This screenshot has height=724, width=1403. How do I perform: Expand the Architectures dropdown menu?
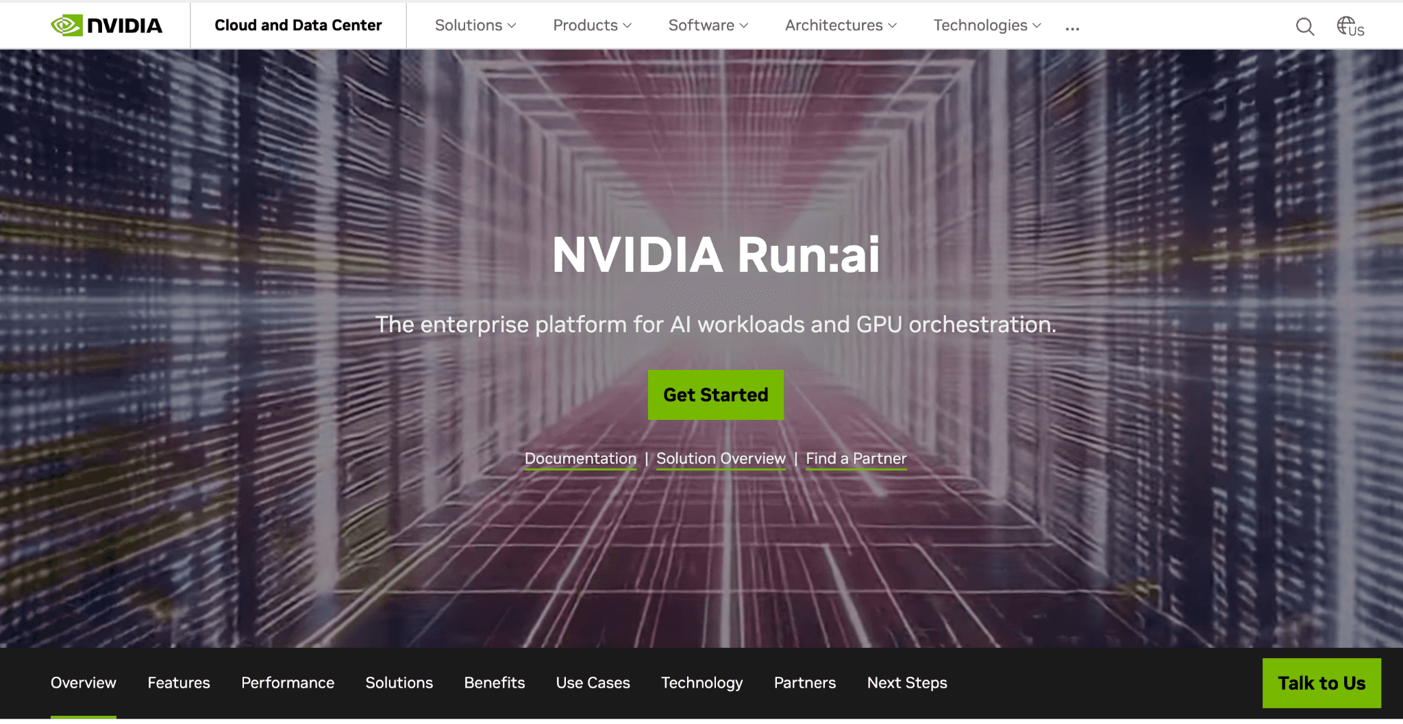pos(841,25)
